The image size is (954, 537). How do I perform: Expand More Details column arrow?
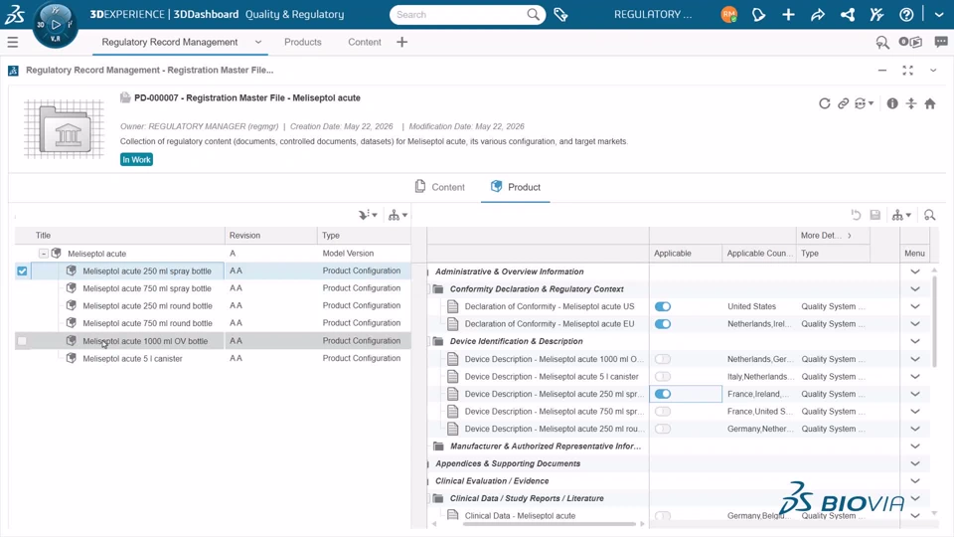pos(850,236)
